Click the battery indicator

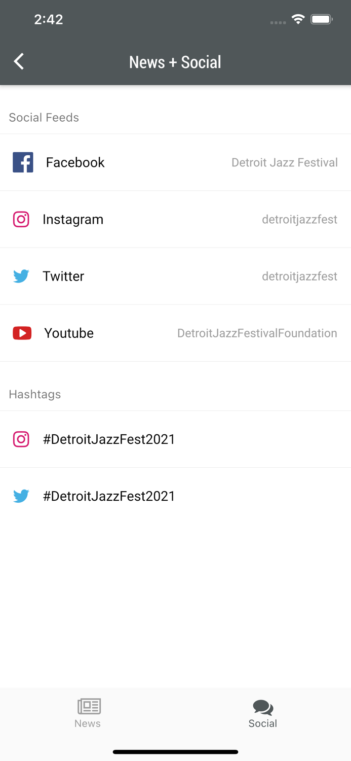click(x=321, y=19)
